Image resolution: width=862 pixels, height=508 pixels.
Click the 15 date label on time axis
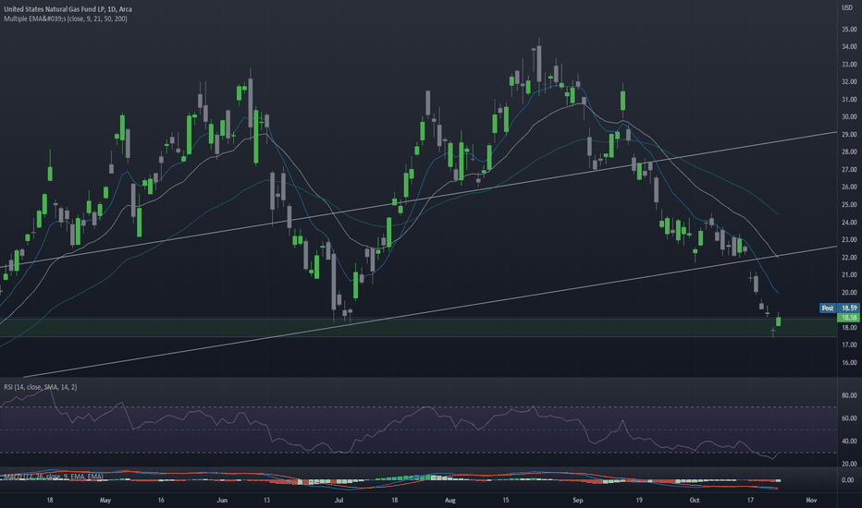click(x=506, y=501)
